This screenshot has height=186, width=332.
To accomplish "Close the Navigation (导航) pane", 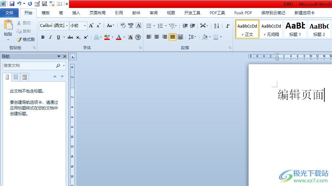I will coord(65,56).
